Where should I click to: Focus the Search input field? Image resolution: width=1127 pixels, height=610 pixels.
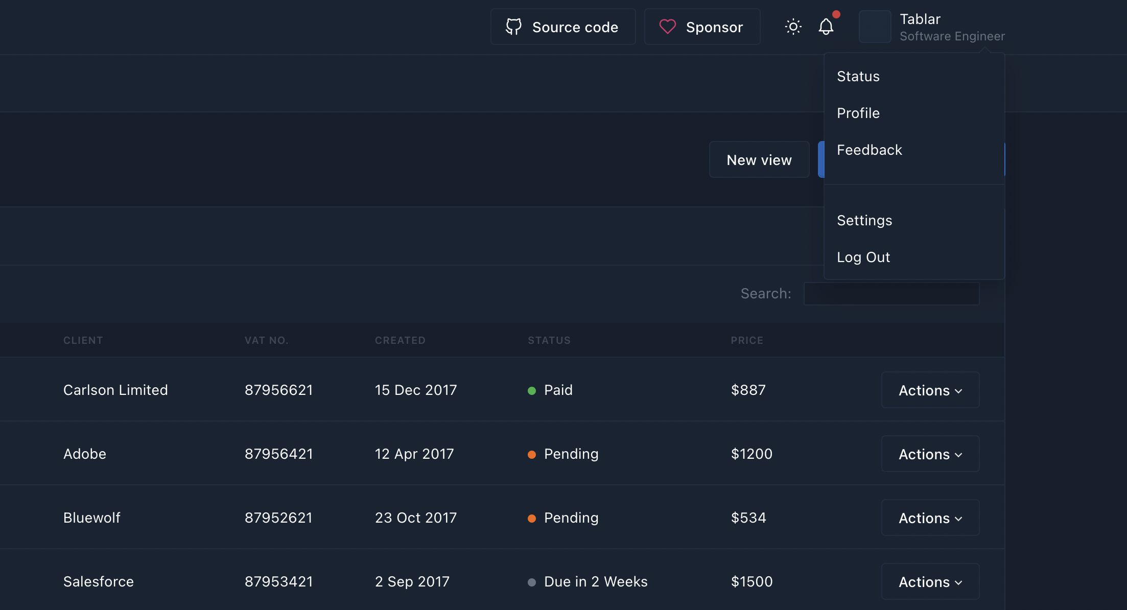click(x=891, y=294)
